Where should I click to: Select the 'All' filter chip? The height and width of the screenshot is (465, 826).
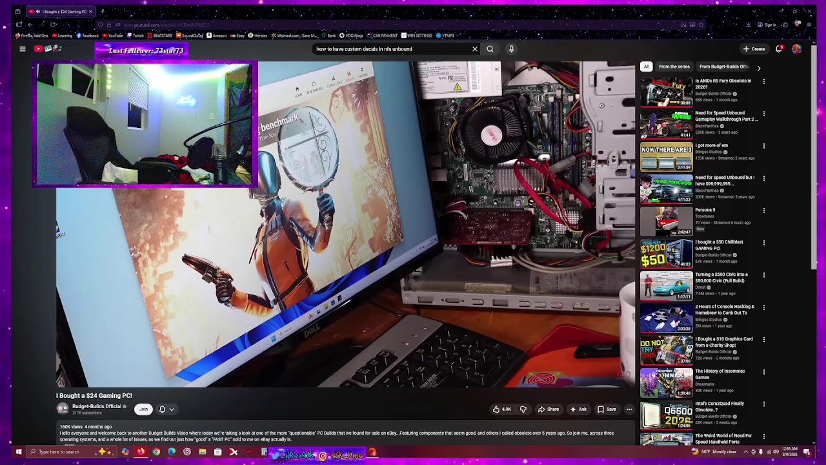click(x=646, y=67)
